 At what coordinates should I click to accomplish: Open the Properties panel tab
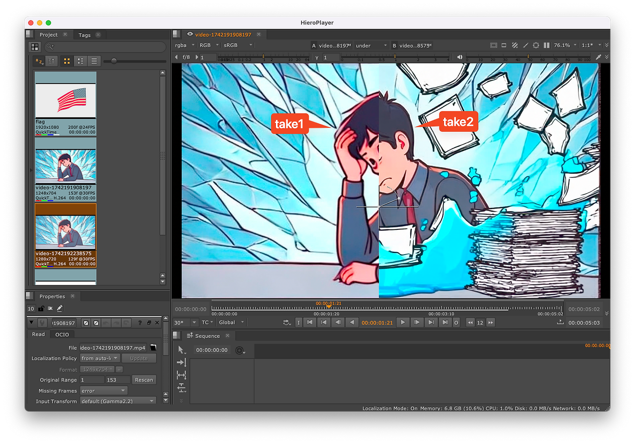tap(52, 296)
